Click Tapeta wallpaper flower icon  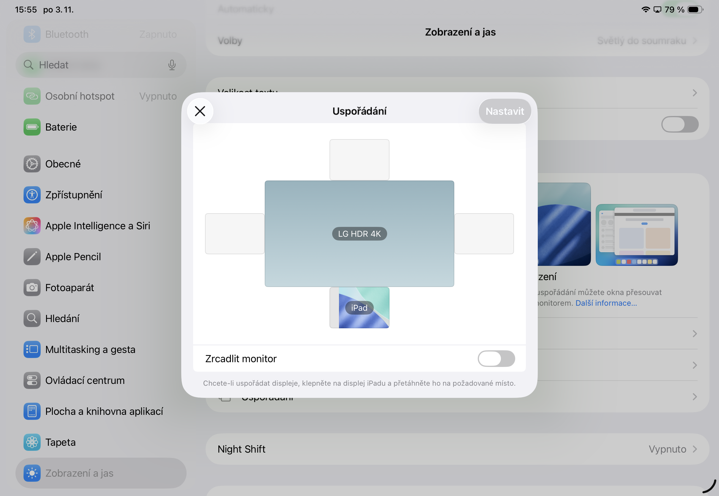click(32, 442)
